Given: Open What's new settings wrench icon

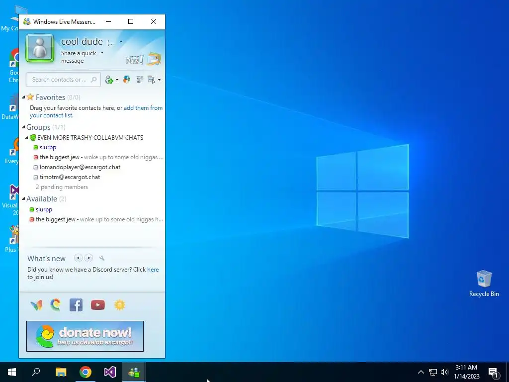Looking at the screenshot, I should tap(102, 258).
